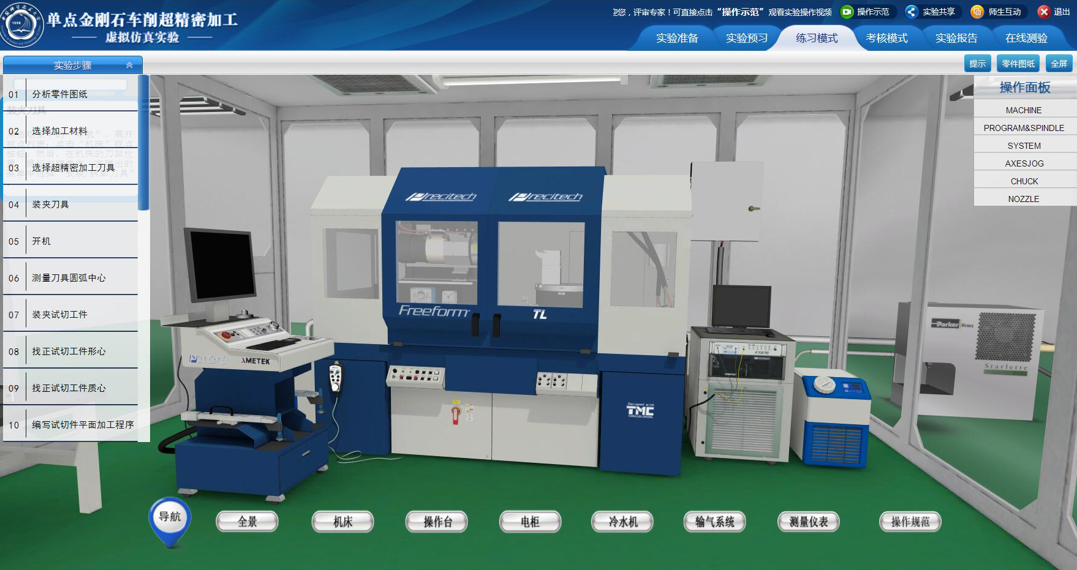
Task: Click the steps list vertical scrollbar
Action: pyautogui.click(x=144, y=142)
